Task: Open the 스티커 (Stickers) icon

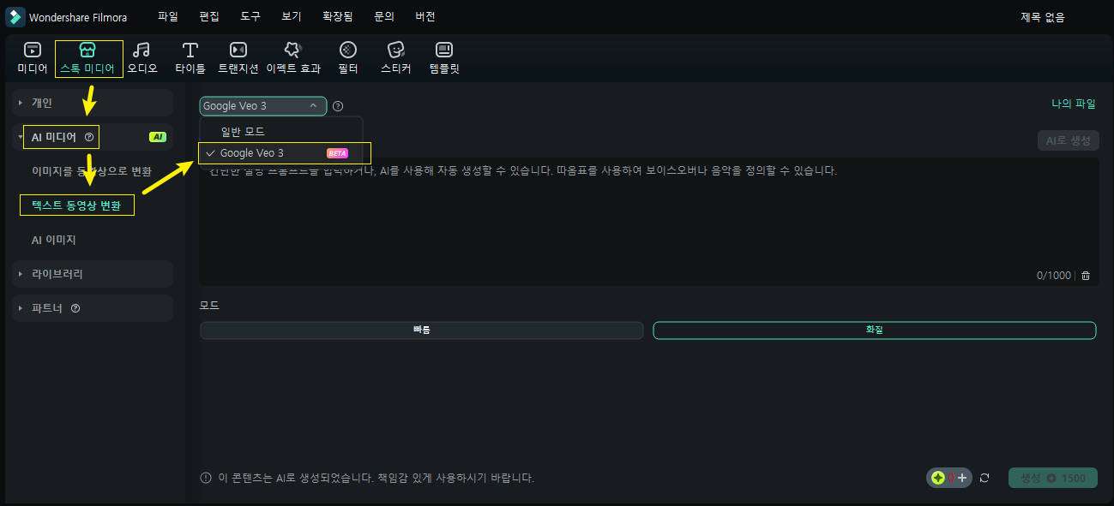Action: point(395,51)
